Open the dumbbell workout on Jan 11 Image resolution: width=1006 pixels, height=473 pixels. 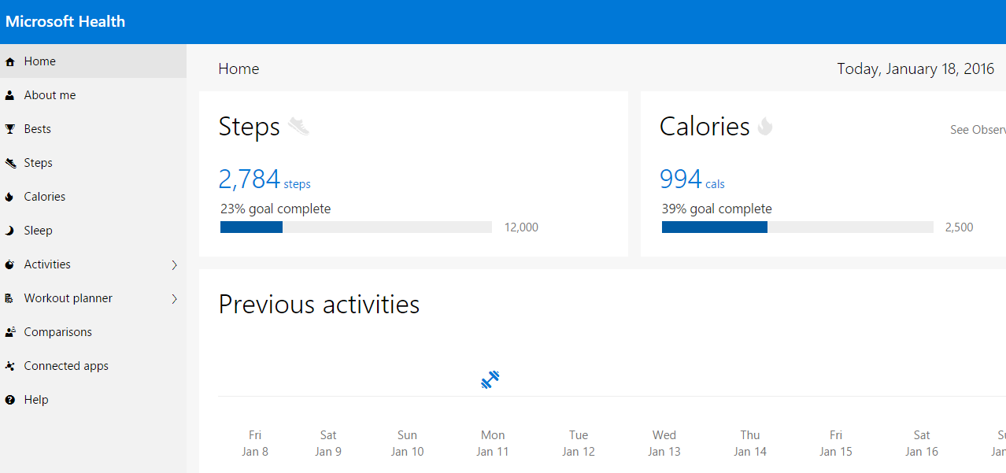[x=490, y=380]
